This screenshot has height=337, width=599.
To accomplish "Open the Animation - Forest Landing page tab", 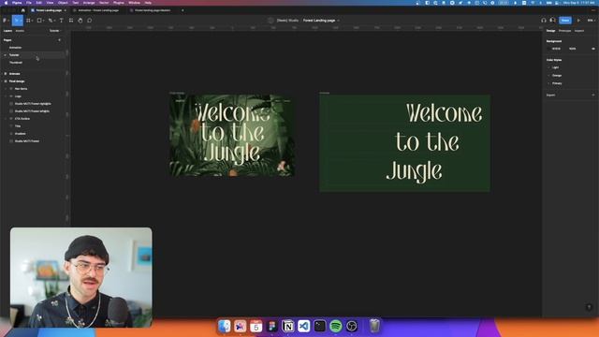I will pos(98,10).
